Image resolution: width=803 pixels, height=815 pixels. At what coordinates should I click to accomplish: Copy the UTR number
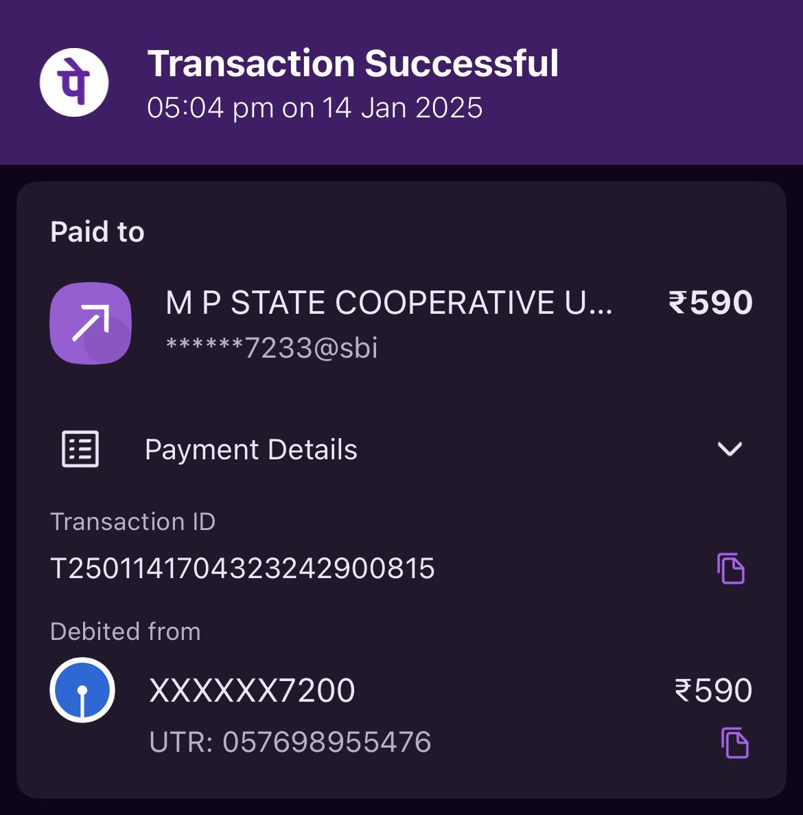(734, 743)
